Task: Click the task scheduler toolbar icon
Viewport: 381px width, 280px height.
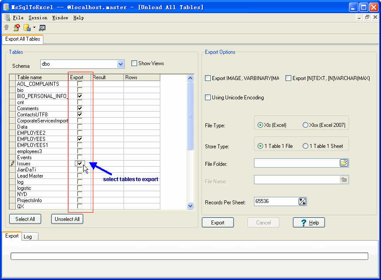Action: click(42, 28)
